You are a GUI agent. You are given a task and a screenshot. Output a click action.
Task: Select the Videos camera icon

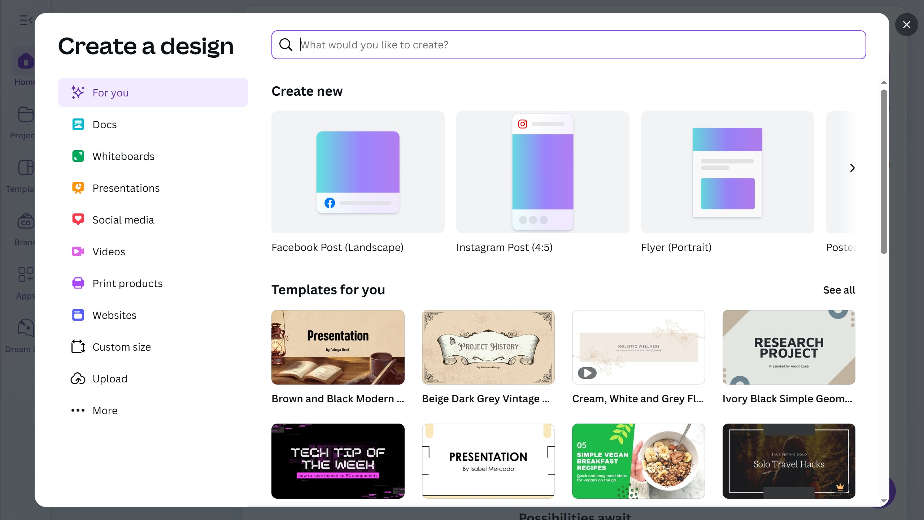[x=78, y=251]
